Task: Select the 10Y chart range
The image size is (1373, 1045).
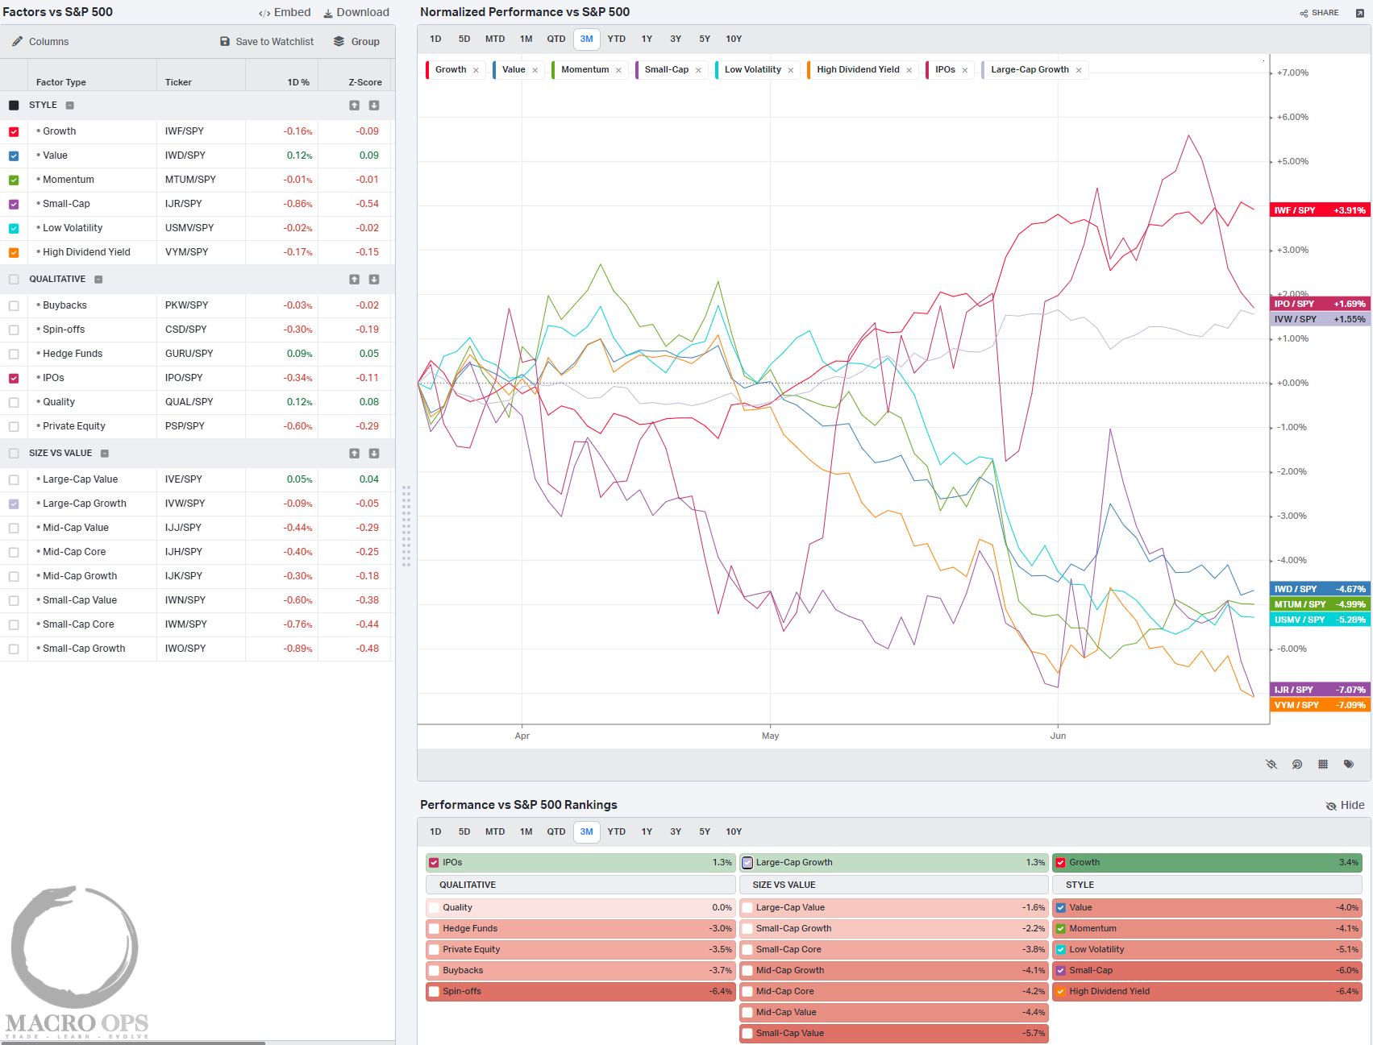Action: point(734,39)
